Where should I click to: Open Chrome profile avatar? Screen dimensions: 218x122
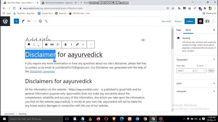[210, 8]
